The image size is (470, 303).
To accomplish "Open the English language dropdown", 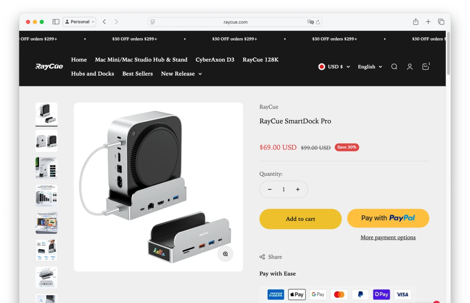I will [369, 66].
